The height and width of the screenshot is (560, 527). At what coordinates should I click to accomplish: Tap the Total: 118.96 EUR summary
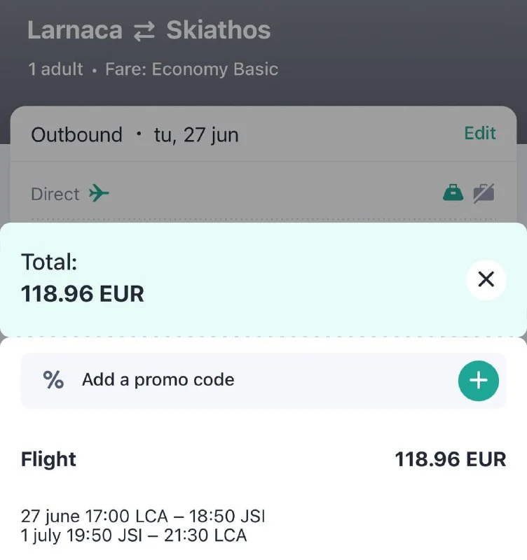pyautogui.click(x=83, y=279)
